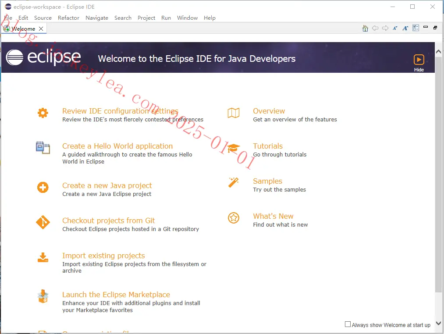The width and height of the screenshot is (444, 334).
Task: Click the import download icon
Action: (x=43, y=257)
